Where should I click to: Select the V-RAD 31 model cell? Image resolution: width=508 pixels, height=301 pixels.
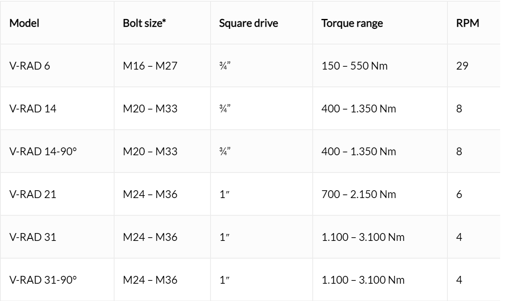click(x=57, y=236)
